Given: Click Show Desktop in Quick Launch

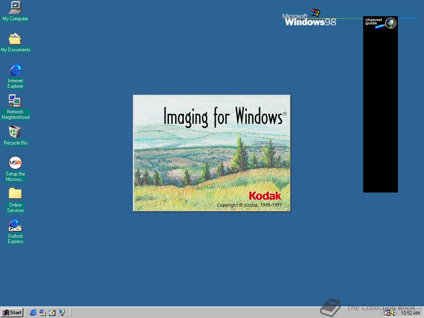Looking at the screenshot, I should pyautogui.click(x=52, y=313).
